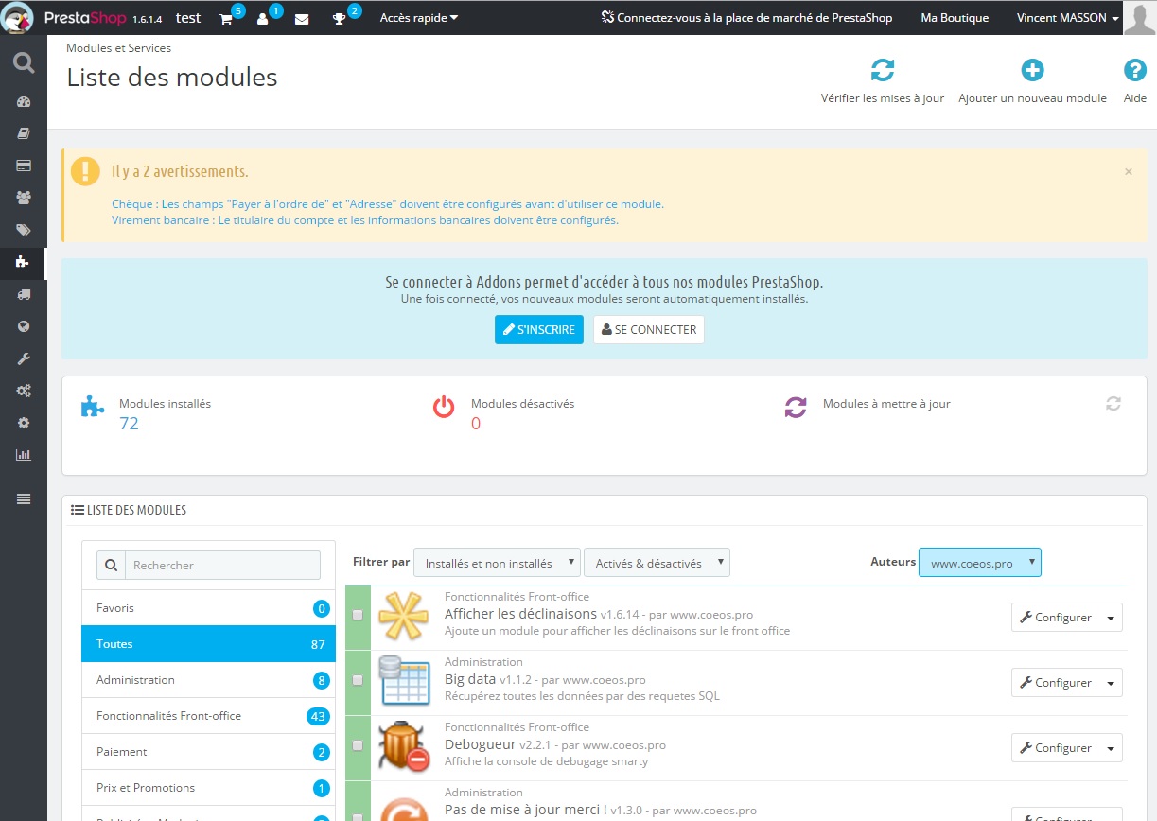1157x821 pixels.
Task: Open the Customers group icon in sidebar
Action: [x=24, y=198]
